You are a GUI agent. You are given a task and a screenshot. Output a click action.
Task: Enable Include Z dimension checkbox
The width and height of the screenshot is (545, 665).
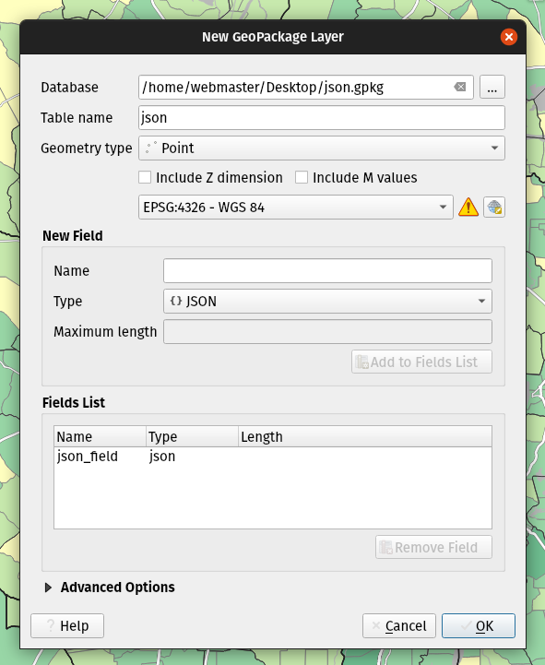click(145, 177)
